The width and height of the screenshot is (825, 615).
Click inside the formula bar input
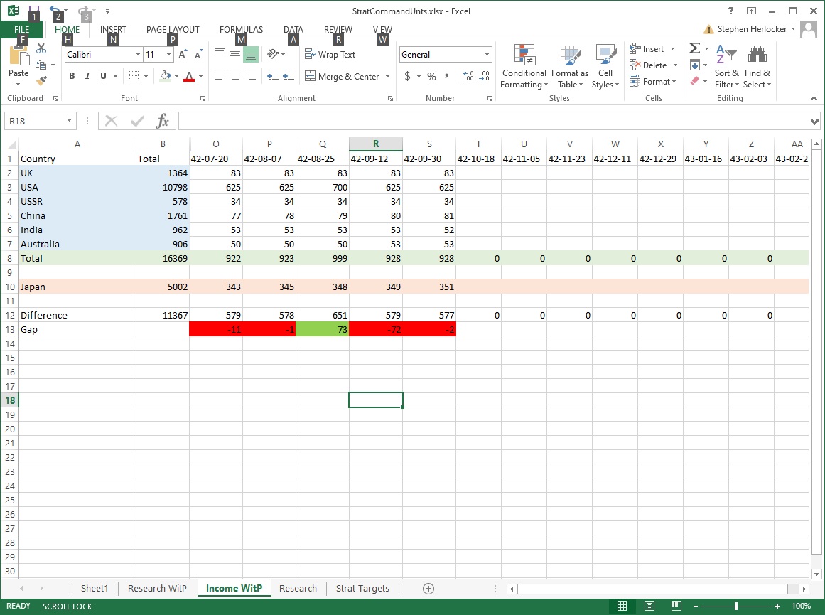(x=493, y=121)
